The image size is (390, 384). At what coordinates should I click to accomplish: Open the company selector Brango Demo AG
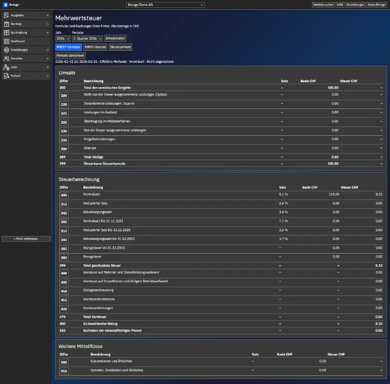tap(165, 5)
